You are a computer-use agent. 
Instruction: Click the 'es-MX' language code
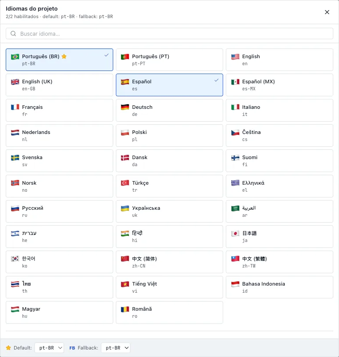249,89
